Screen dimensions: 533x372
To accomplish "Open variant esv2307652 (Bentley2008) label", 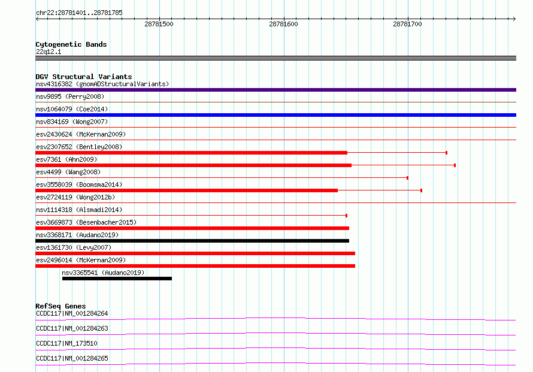I will pyautogui.click(x=79, y=147).
